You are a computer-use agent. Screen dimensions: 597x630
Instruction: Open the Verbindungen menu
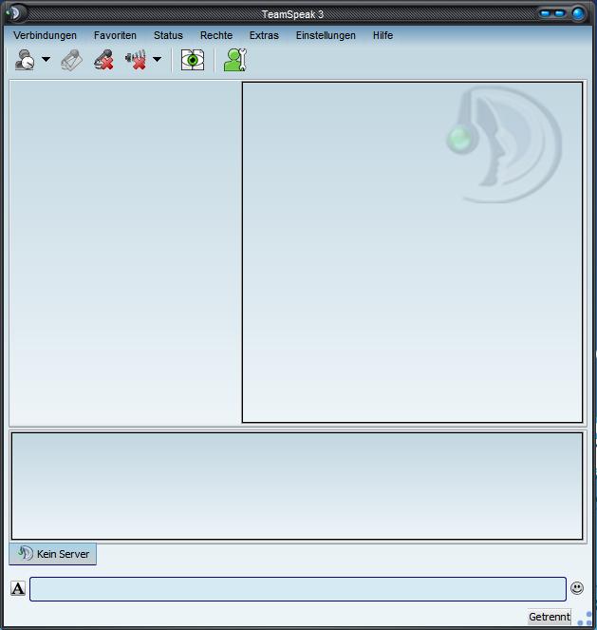pos(45,35)
